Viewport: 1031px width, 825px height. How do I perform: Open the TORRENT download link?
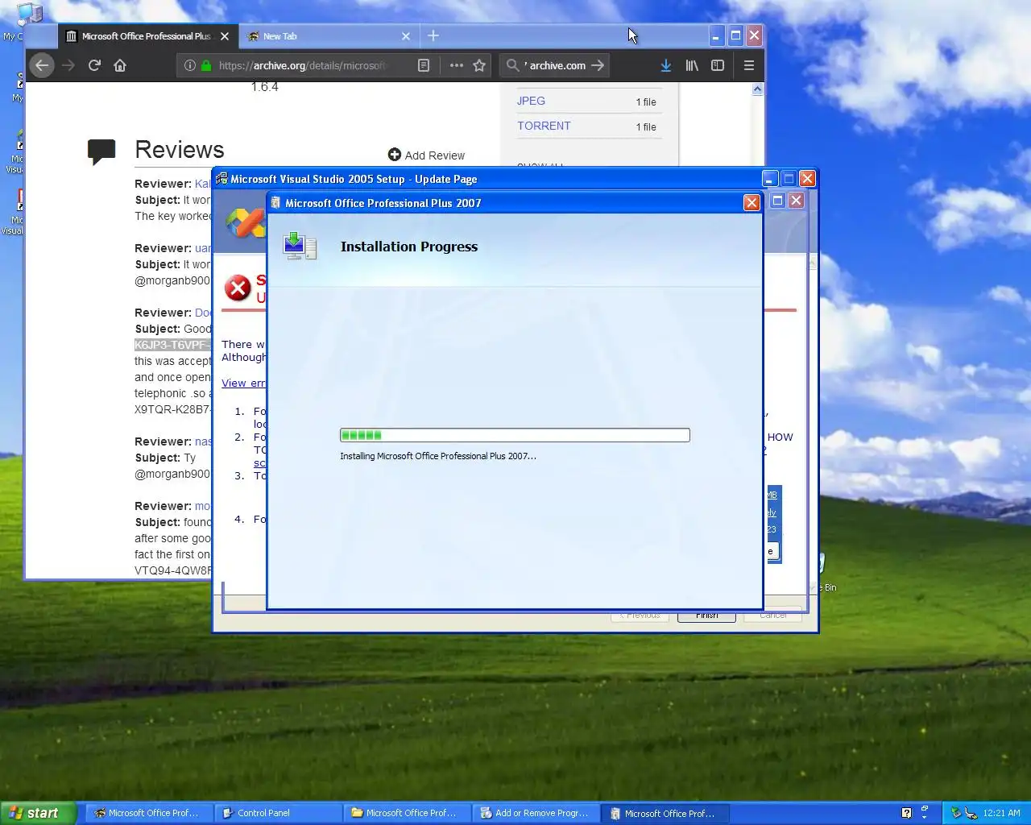click(x=544, y=126)
